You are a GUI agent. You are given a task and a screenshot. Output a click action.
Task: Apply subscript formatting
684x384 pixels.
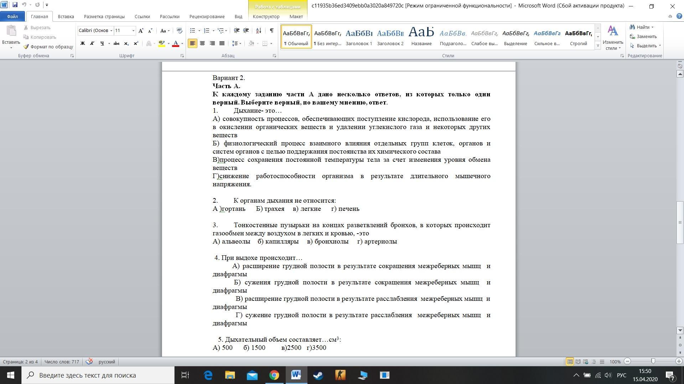pyautogui.click(x=126, y=43)
